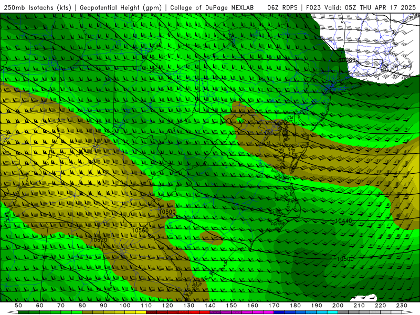The width and height of the screenshot is (420, 315).
Task: Click the 10500 label just above 10560
Action: click(167, 212)
